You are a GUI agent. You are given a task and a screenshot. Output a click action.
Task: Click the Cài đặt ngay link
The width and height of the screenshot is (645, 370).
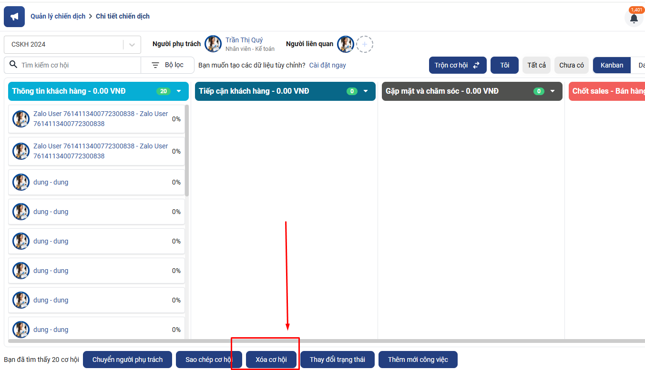(x=328, y=65)
